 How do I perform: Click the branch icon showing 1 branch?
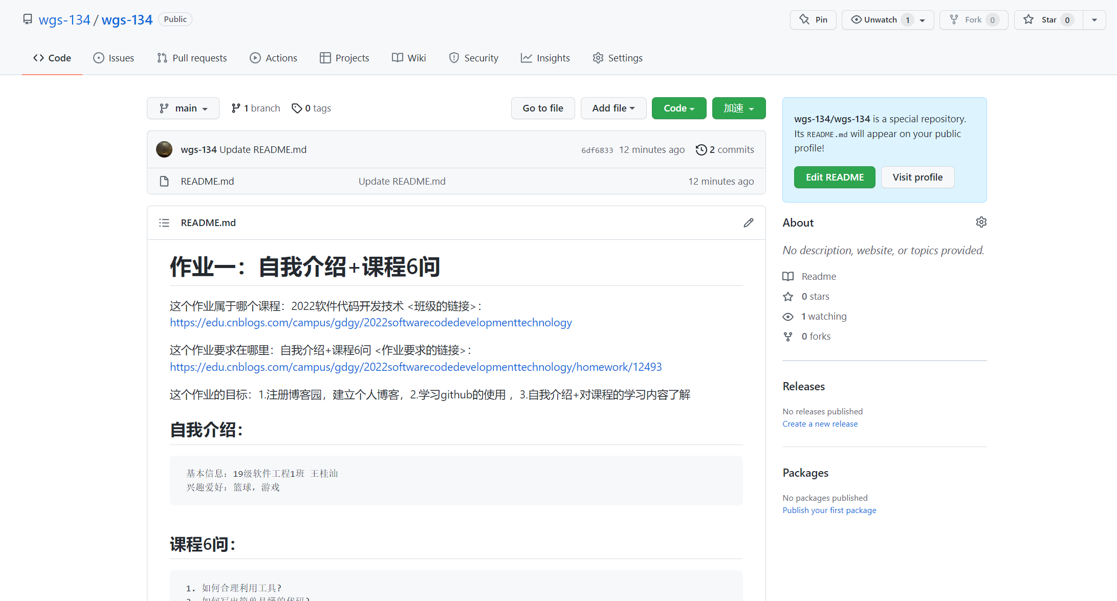pyautogui.click(x=235, y=108)
